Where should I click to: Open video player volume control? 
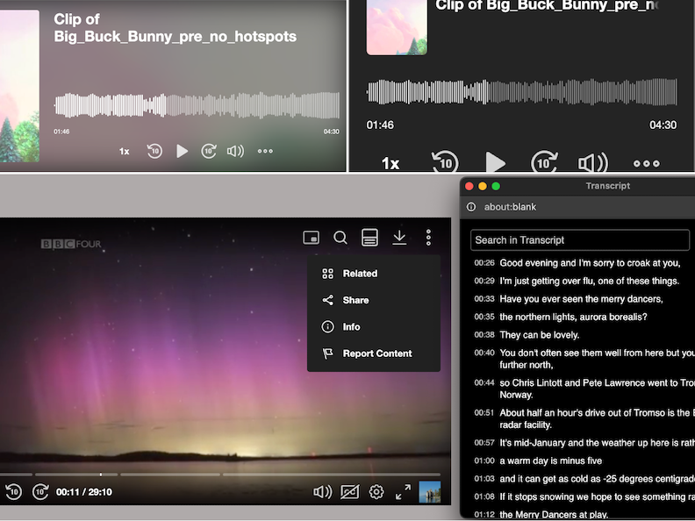click(322, 492)
